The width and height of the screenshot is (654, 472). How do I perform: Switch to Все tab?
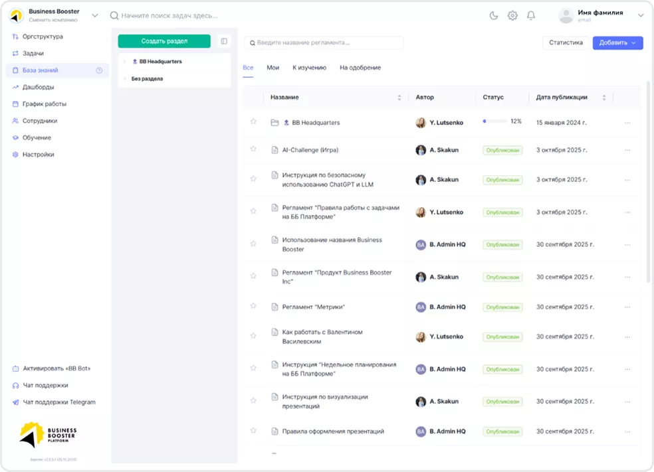248,68
